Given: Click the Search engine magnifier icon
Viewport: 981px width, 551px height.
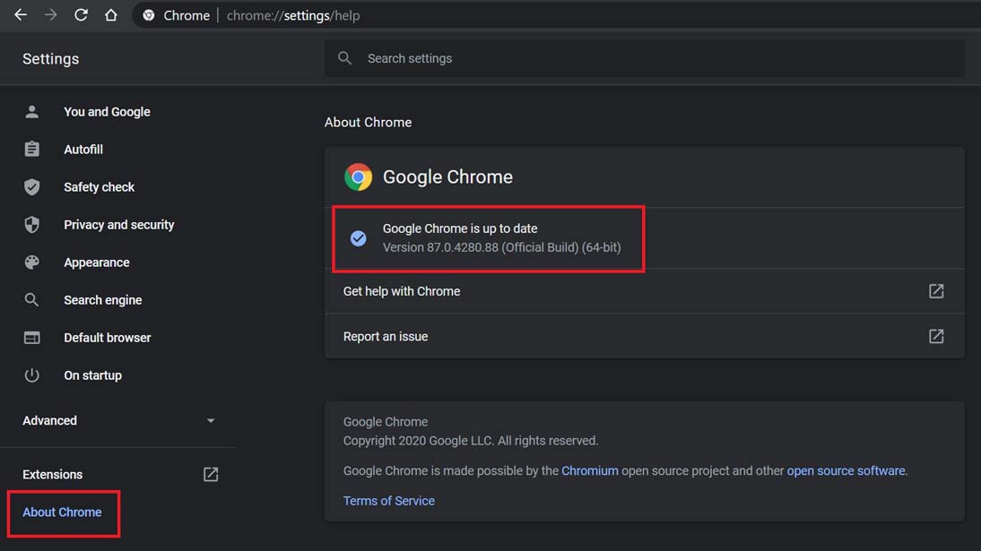Looking at the screenshot, I should point(31,300).
